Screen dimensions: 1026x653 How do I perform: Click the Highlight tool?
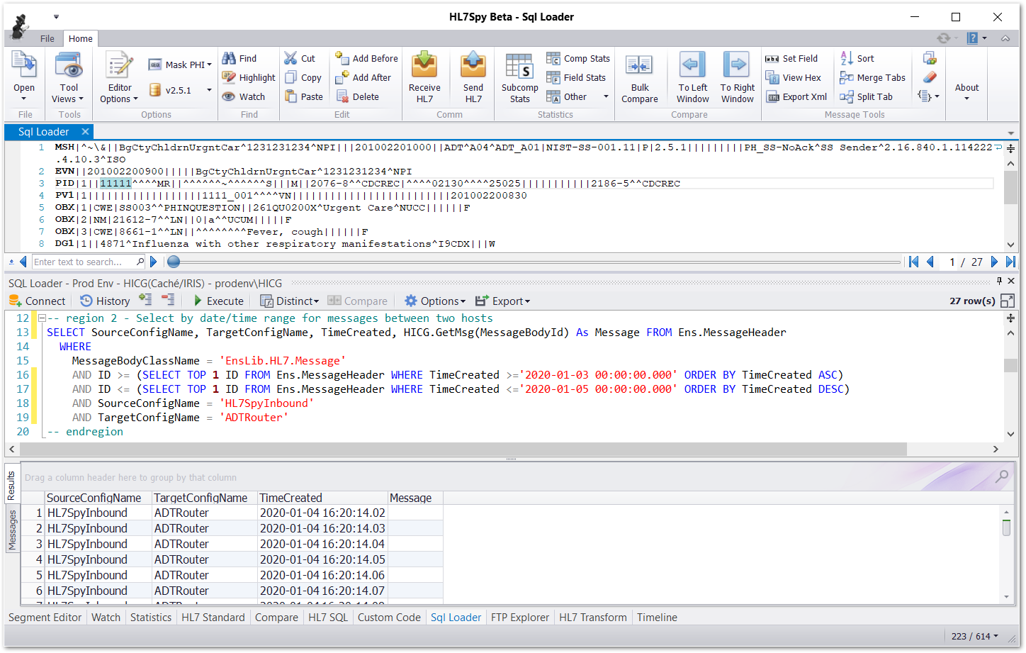coord(248,77)
